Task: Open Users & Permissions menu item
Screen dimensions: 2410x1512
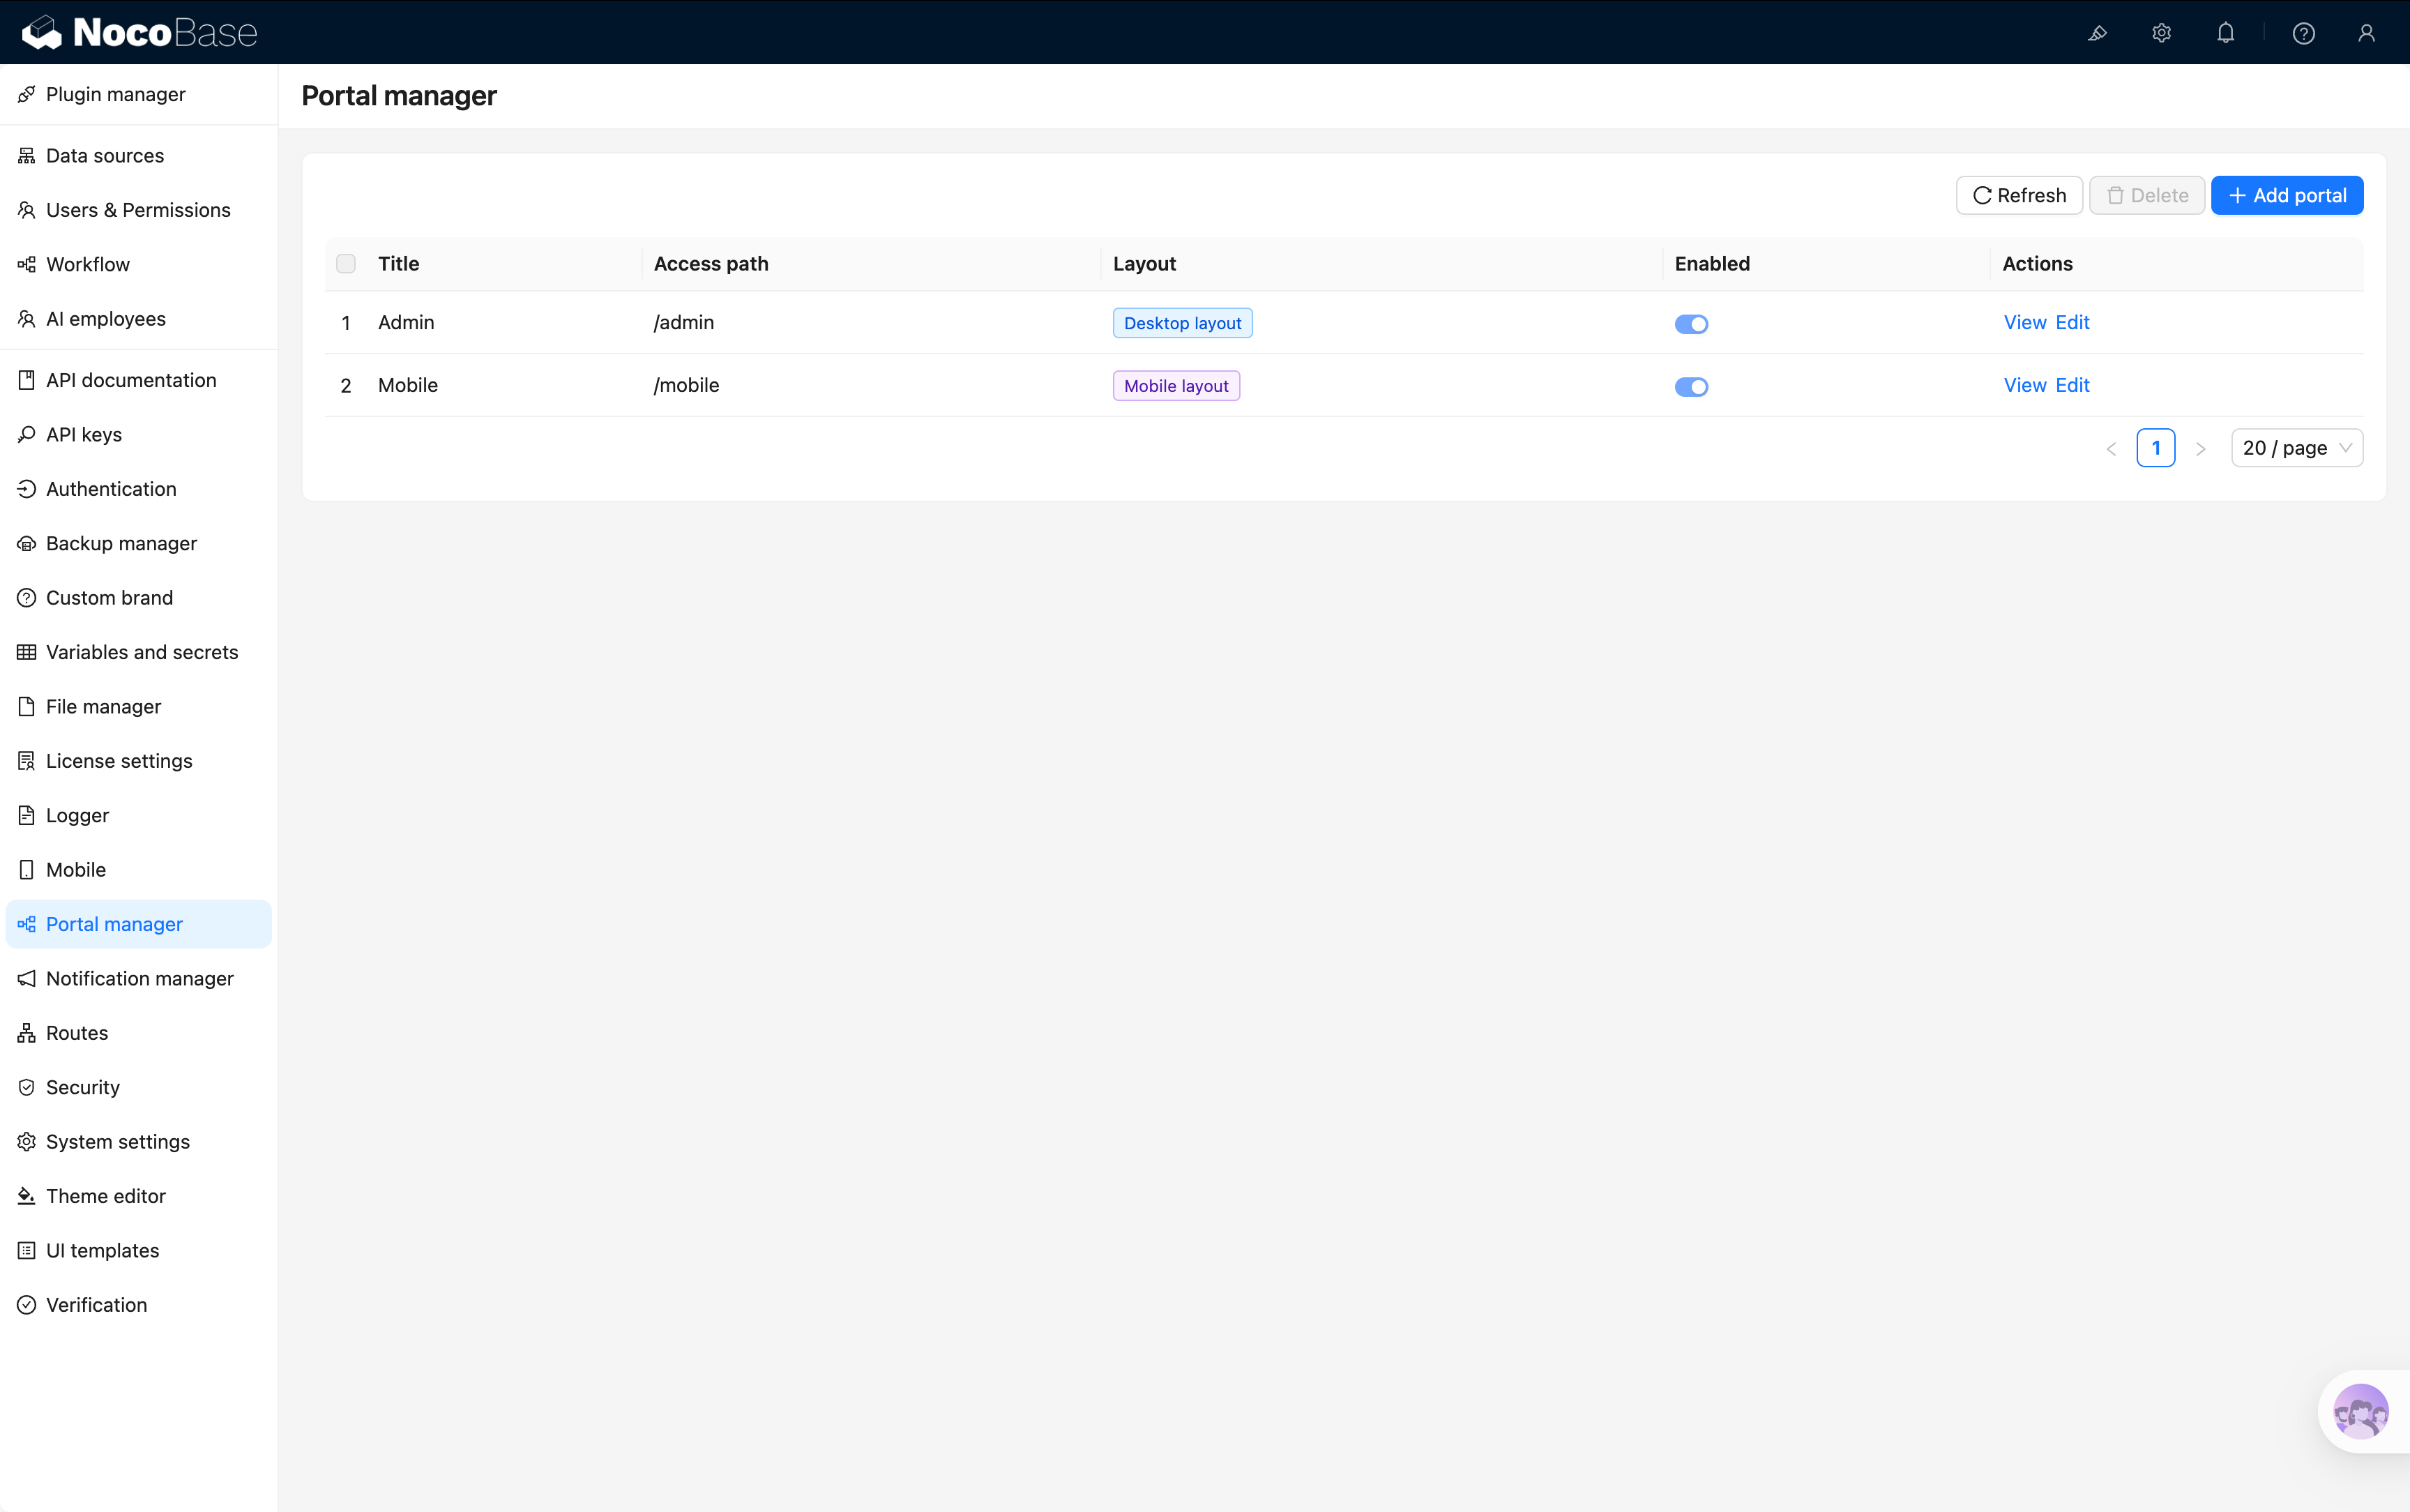Action: tap(139, 210)
